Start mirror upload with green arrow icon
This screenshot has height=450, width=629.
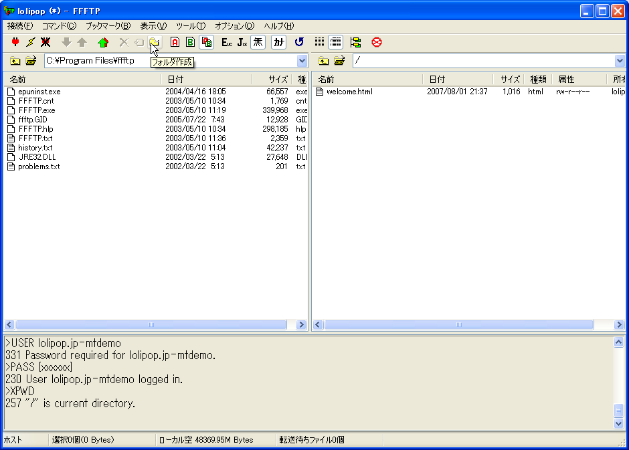tap(103, 42)
